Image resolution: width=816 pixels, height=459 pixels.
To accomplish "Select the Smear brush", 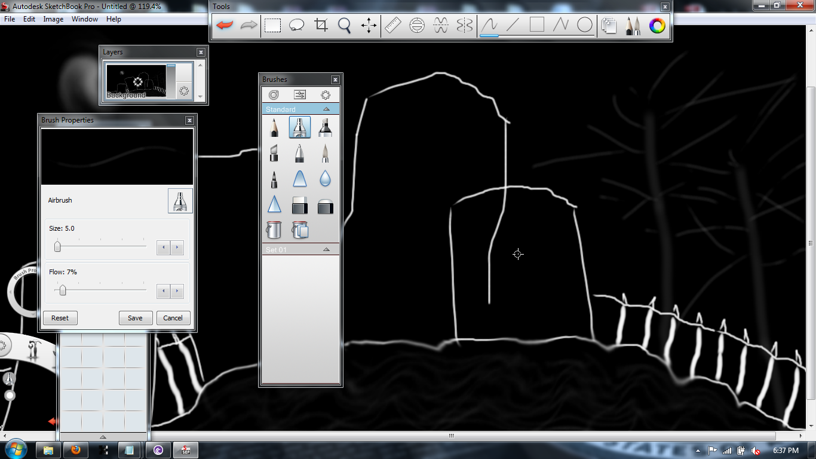I will [299, 179].
